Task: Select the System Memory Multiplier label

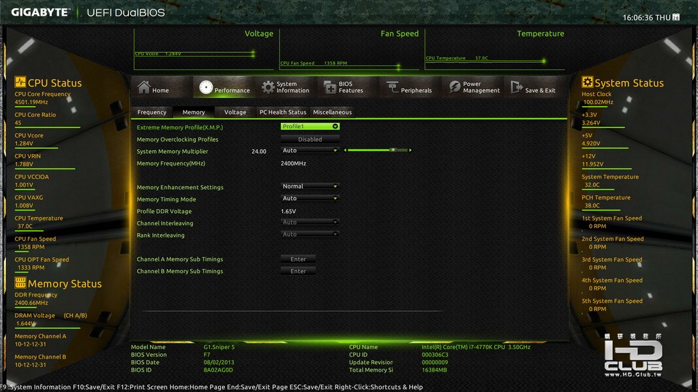Action: tap(172, 151)
